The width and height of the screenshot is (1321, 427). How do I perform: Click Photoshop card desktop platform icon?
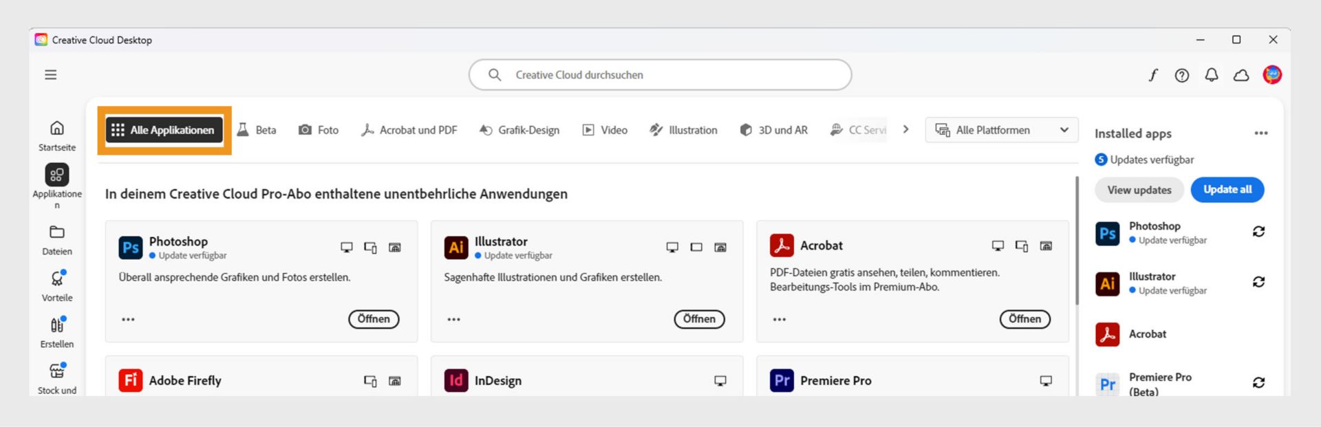pyautogui.click(x=347, y=248)
